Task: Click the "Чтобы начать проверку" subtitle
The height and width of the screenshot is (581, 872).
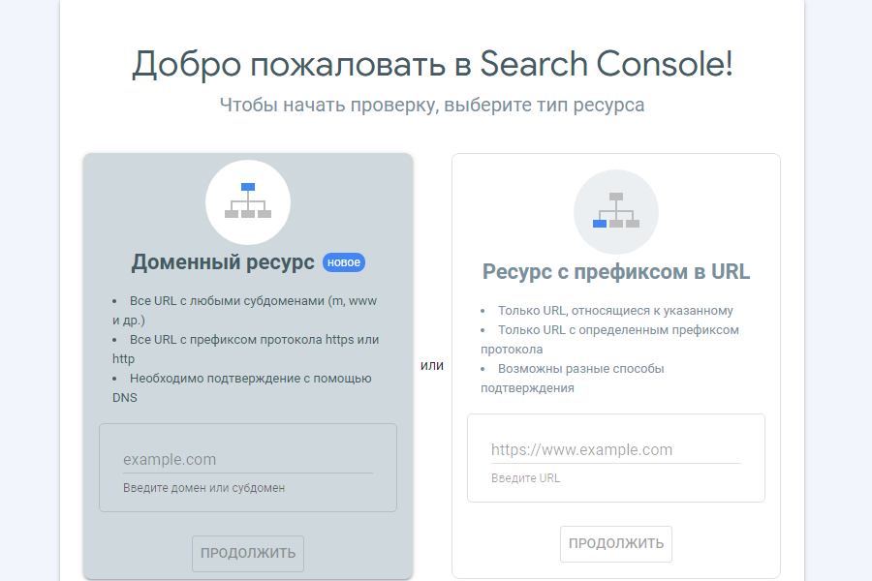Action: [x=432, y=105]
